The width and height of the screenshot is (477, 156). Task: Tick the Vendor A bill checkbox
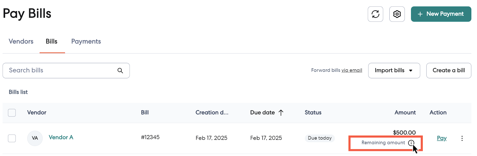[12, 138]
